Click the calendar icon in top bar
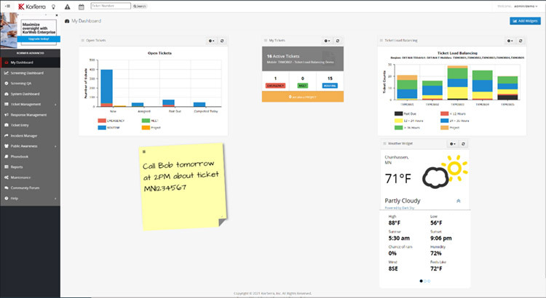The width and height of the screenshot is (546, 298). [x=81, y=6]
